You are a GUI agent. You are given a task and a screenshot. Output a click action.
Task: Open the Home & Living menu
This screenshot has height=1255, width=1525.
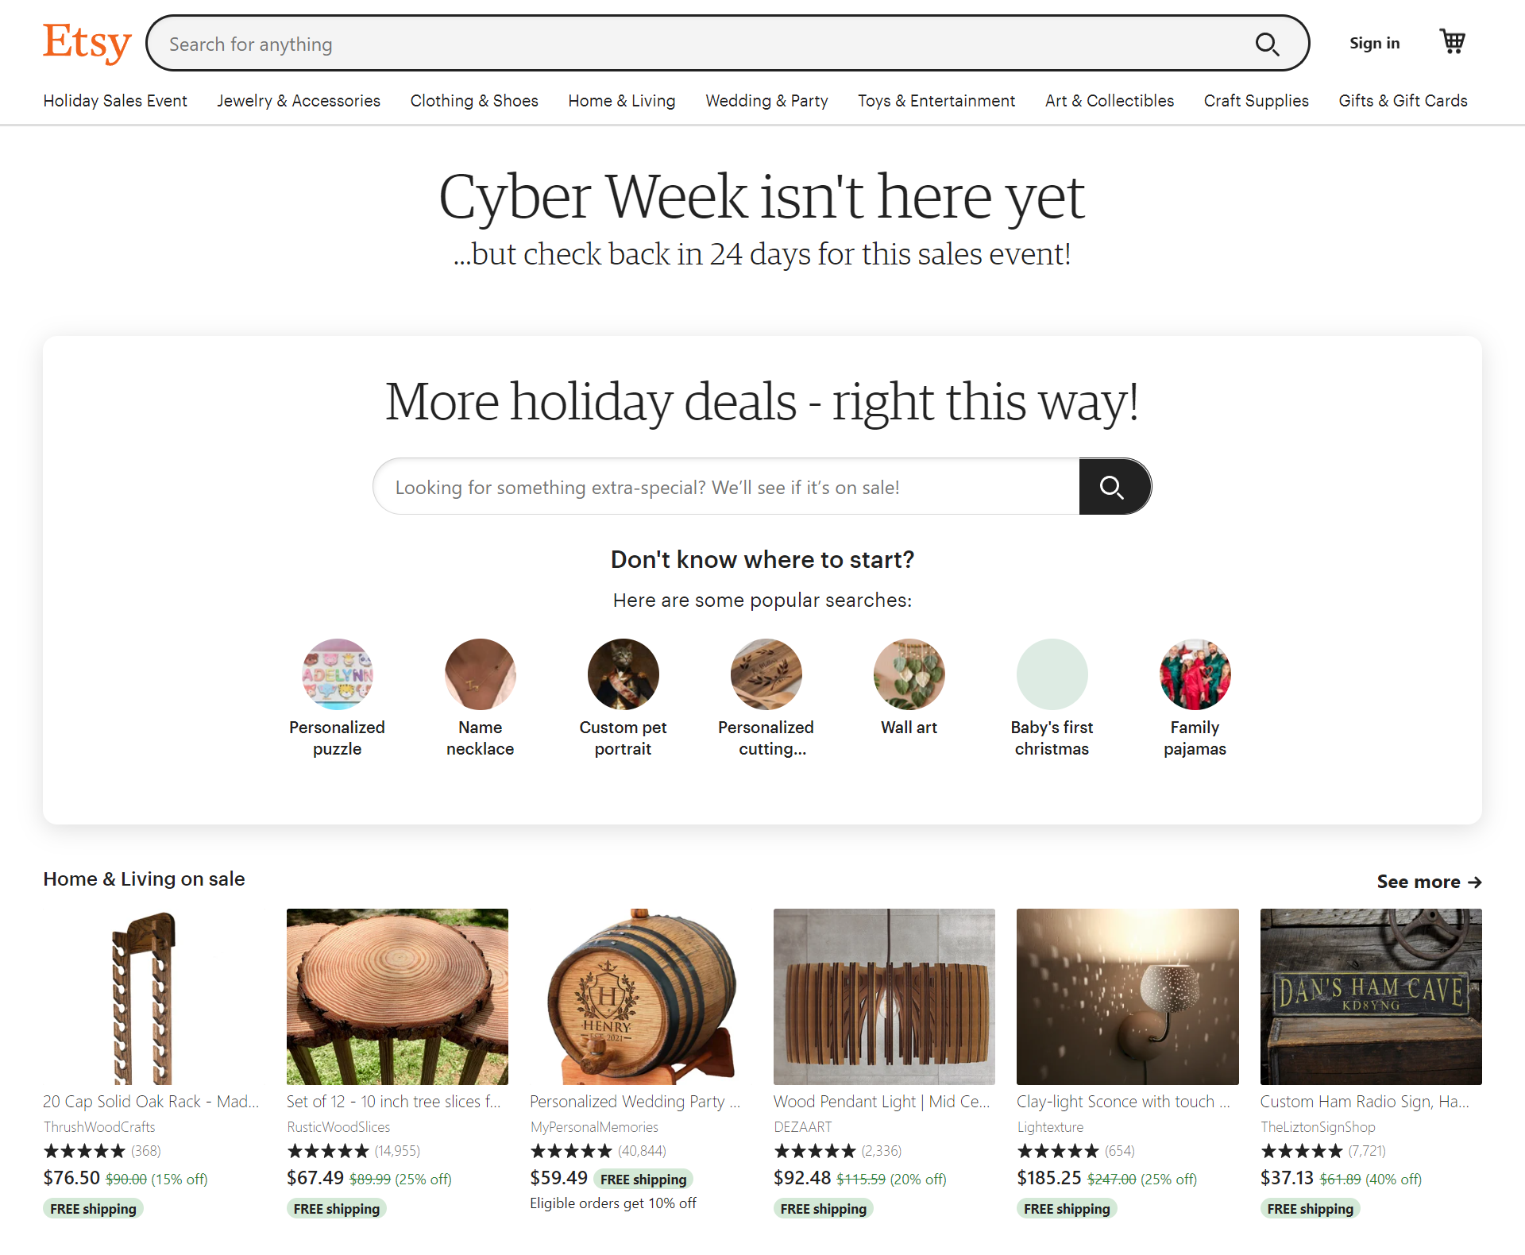pos(622,101)
